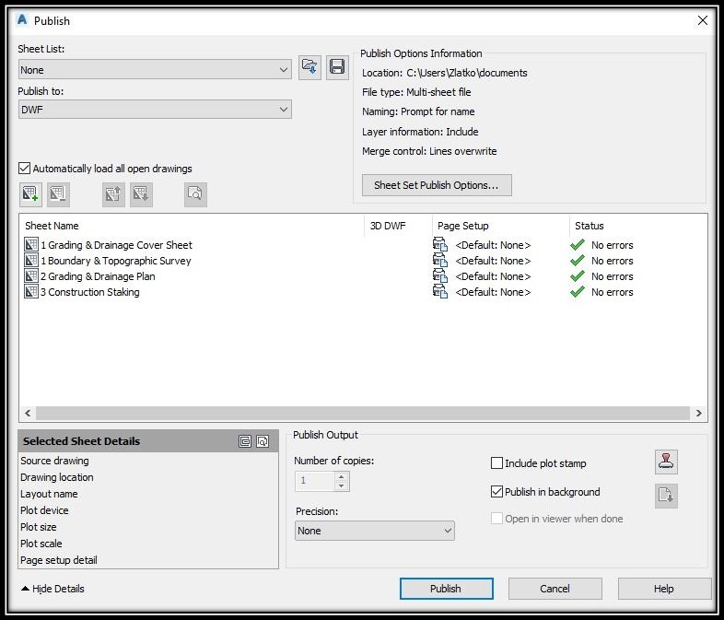
Task: Click Source drawing in Selected Sheet Details
Action: pos(54,461)
